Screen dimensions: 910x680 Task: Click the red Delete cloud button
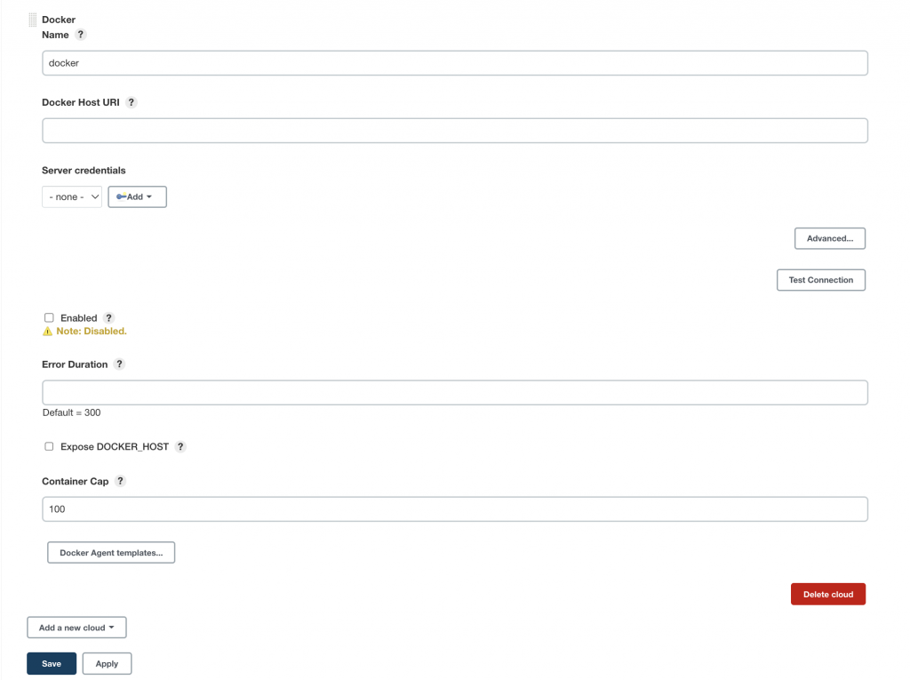[x=828, y=594]
